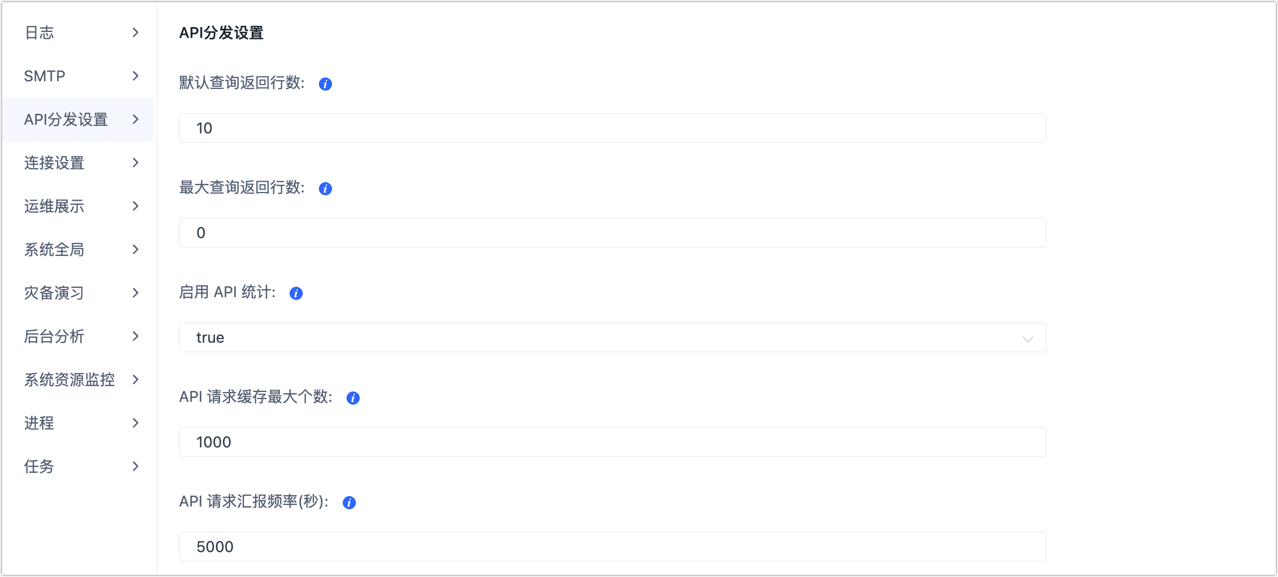Screen dimensions: 1278x577
Task: Click info icon beside API 请求汇报频率(秒)
Action: (349, 503)
